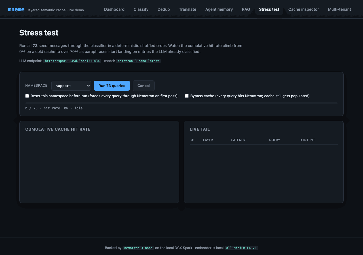Viewport: 363px width, 255px height.
Task: Click the '0 / 73 · hit rate: 0% · idle' status
Action: pyautogui.click(x=54, y=108)
